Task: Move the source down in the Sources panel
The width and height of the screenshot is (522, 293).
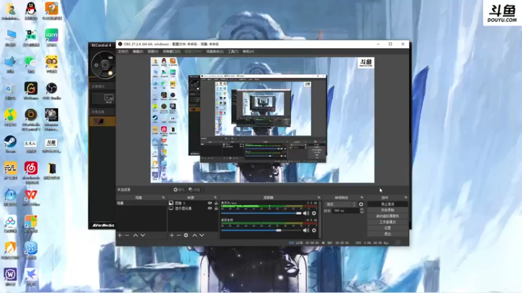Action: pyautogui.click(x=202, y=235)
